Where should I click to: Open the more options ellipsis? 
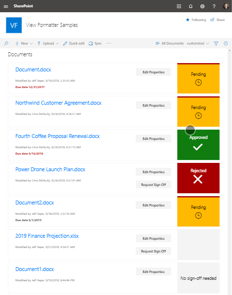tap(109, 43)
